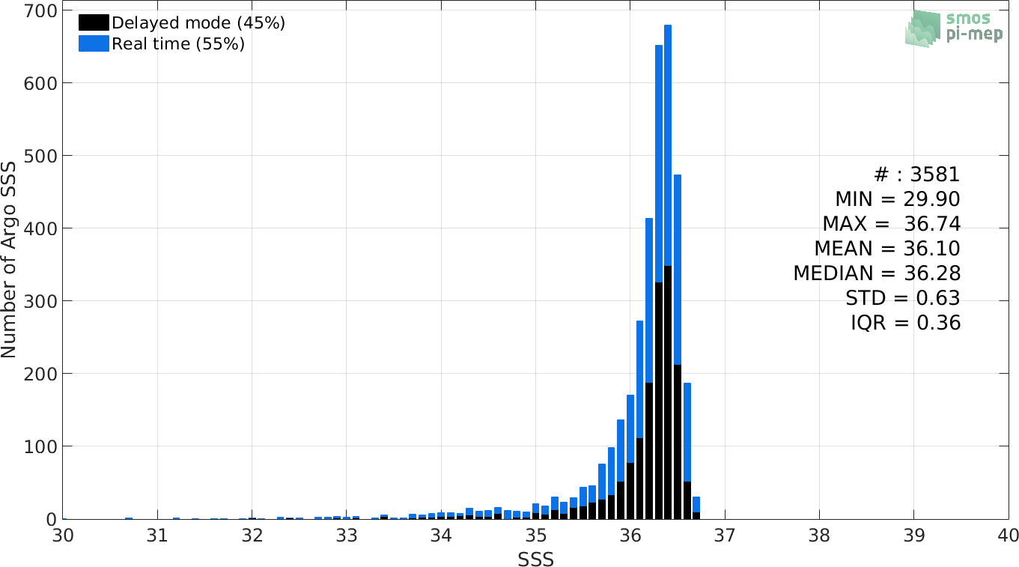Screen dimensions: 1019x567
Task: Click the 'Delayed mode (45%)' legend label
Action: [198, 23]
